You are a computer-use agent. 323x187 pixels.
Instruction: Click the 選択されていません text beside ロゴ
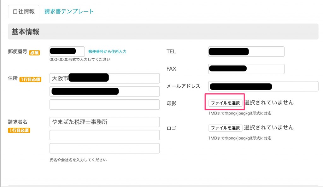[x=269, y=128]
